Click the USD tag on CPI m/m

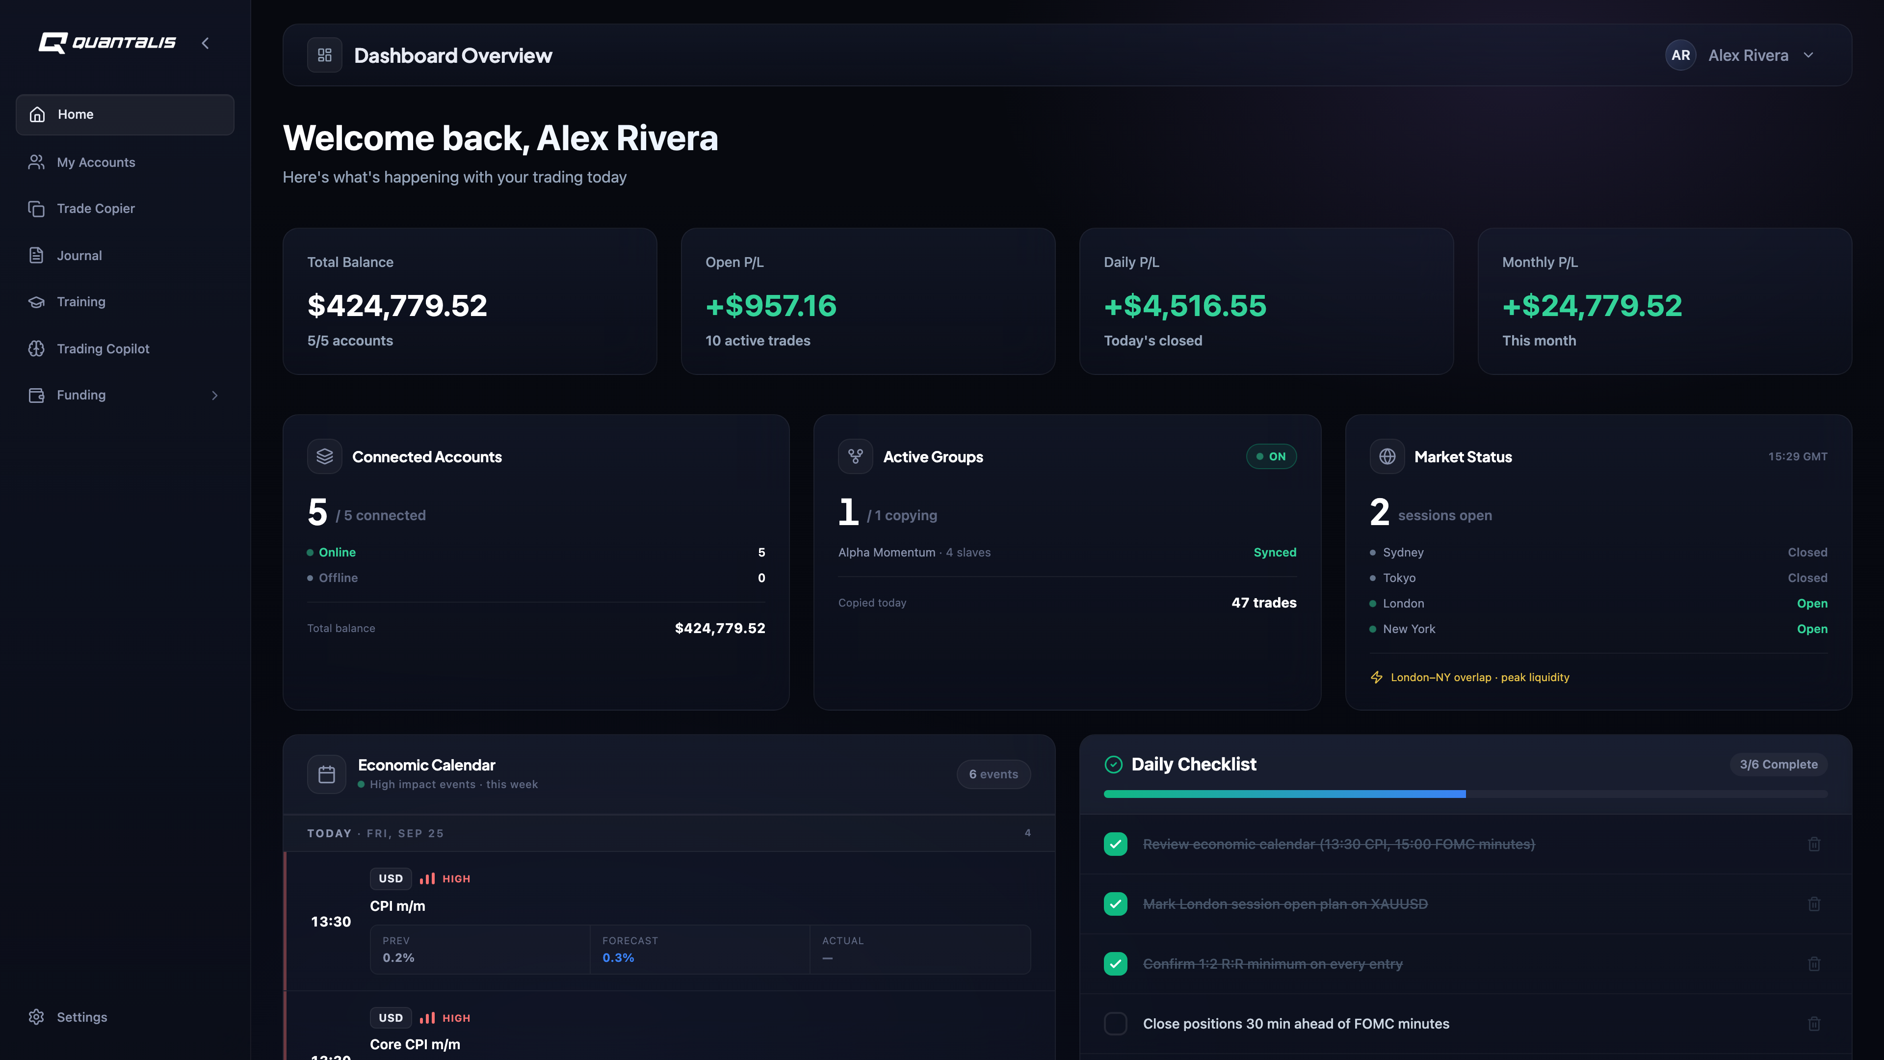[391, 878]
